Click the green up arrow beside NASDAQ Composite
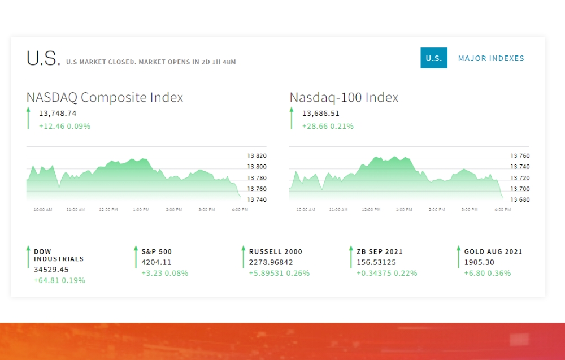The height and width of the screenshot is (360, 565). point(28,118)
